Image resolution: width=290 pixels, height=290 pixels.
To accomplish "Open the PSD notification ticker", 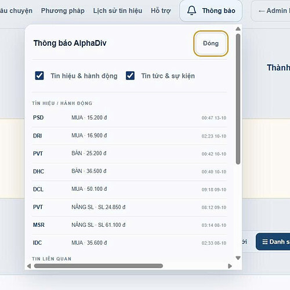I will click(38, 118).
